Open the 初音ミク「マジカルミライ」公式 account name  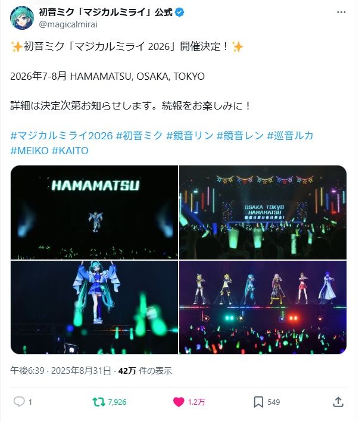[105, 12]
